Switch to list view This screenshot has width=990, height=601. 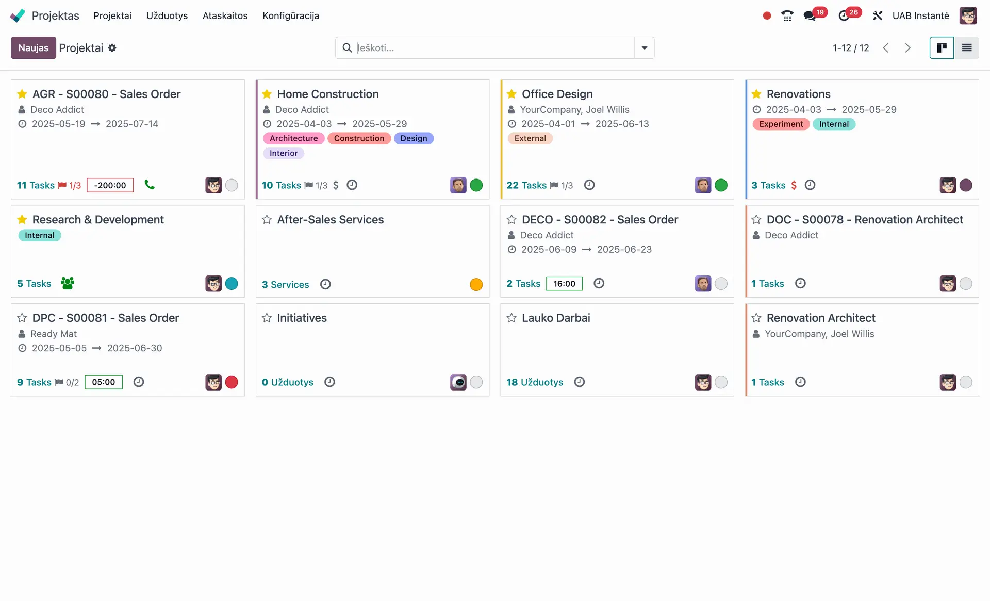(967, 48)
